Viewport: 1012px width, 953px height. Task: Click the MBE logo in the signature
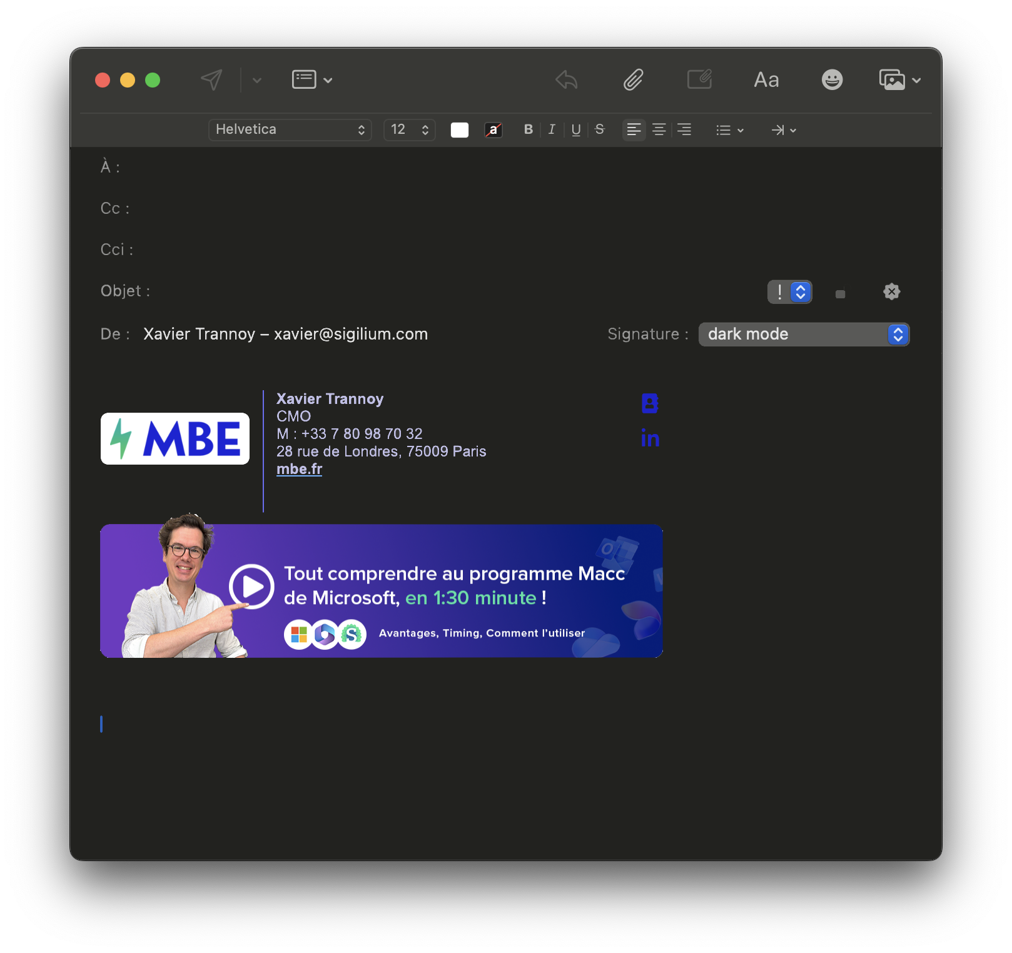click(175, 439)
